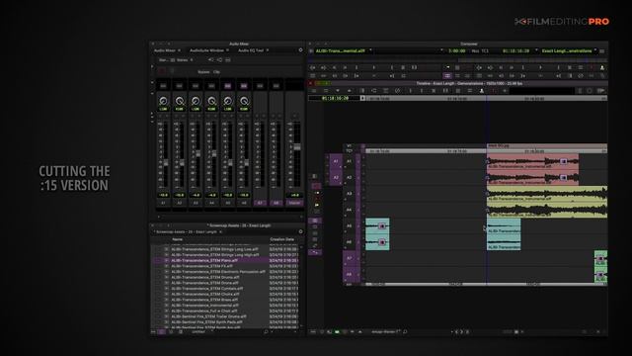This screenshot has height=356, width=632.
Task: Select the yellow audio clip on track A3
Action: click(547, 194)
